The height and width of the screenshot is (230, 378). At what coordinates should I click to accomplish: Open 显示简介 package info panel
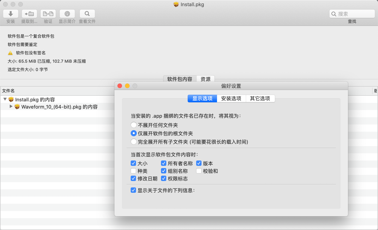tap(67, 14)
